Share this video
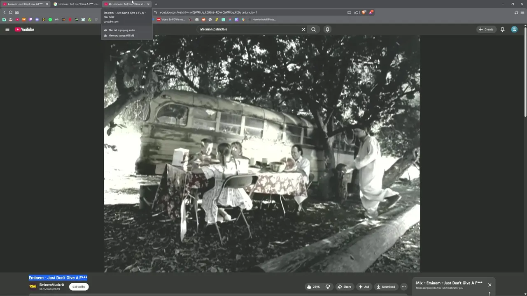Viewport: 527px width, 296px height. [344, 287]
